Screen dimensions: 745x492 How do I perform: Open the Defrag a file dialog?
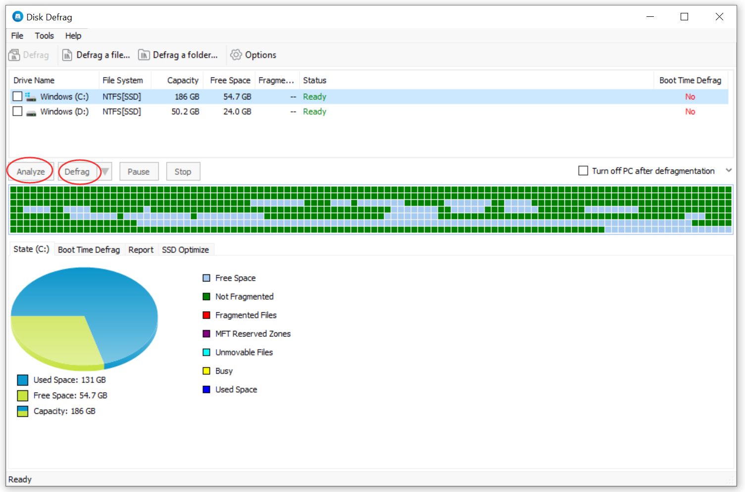(x=97, y=55)
